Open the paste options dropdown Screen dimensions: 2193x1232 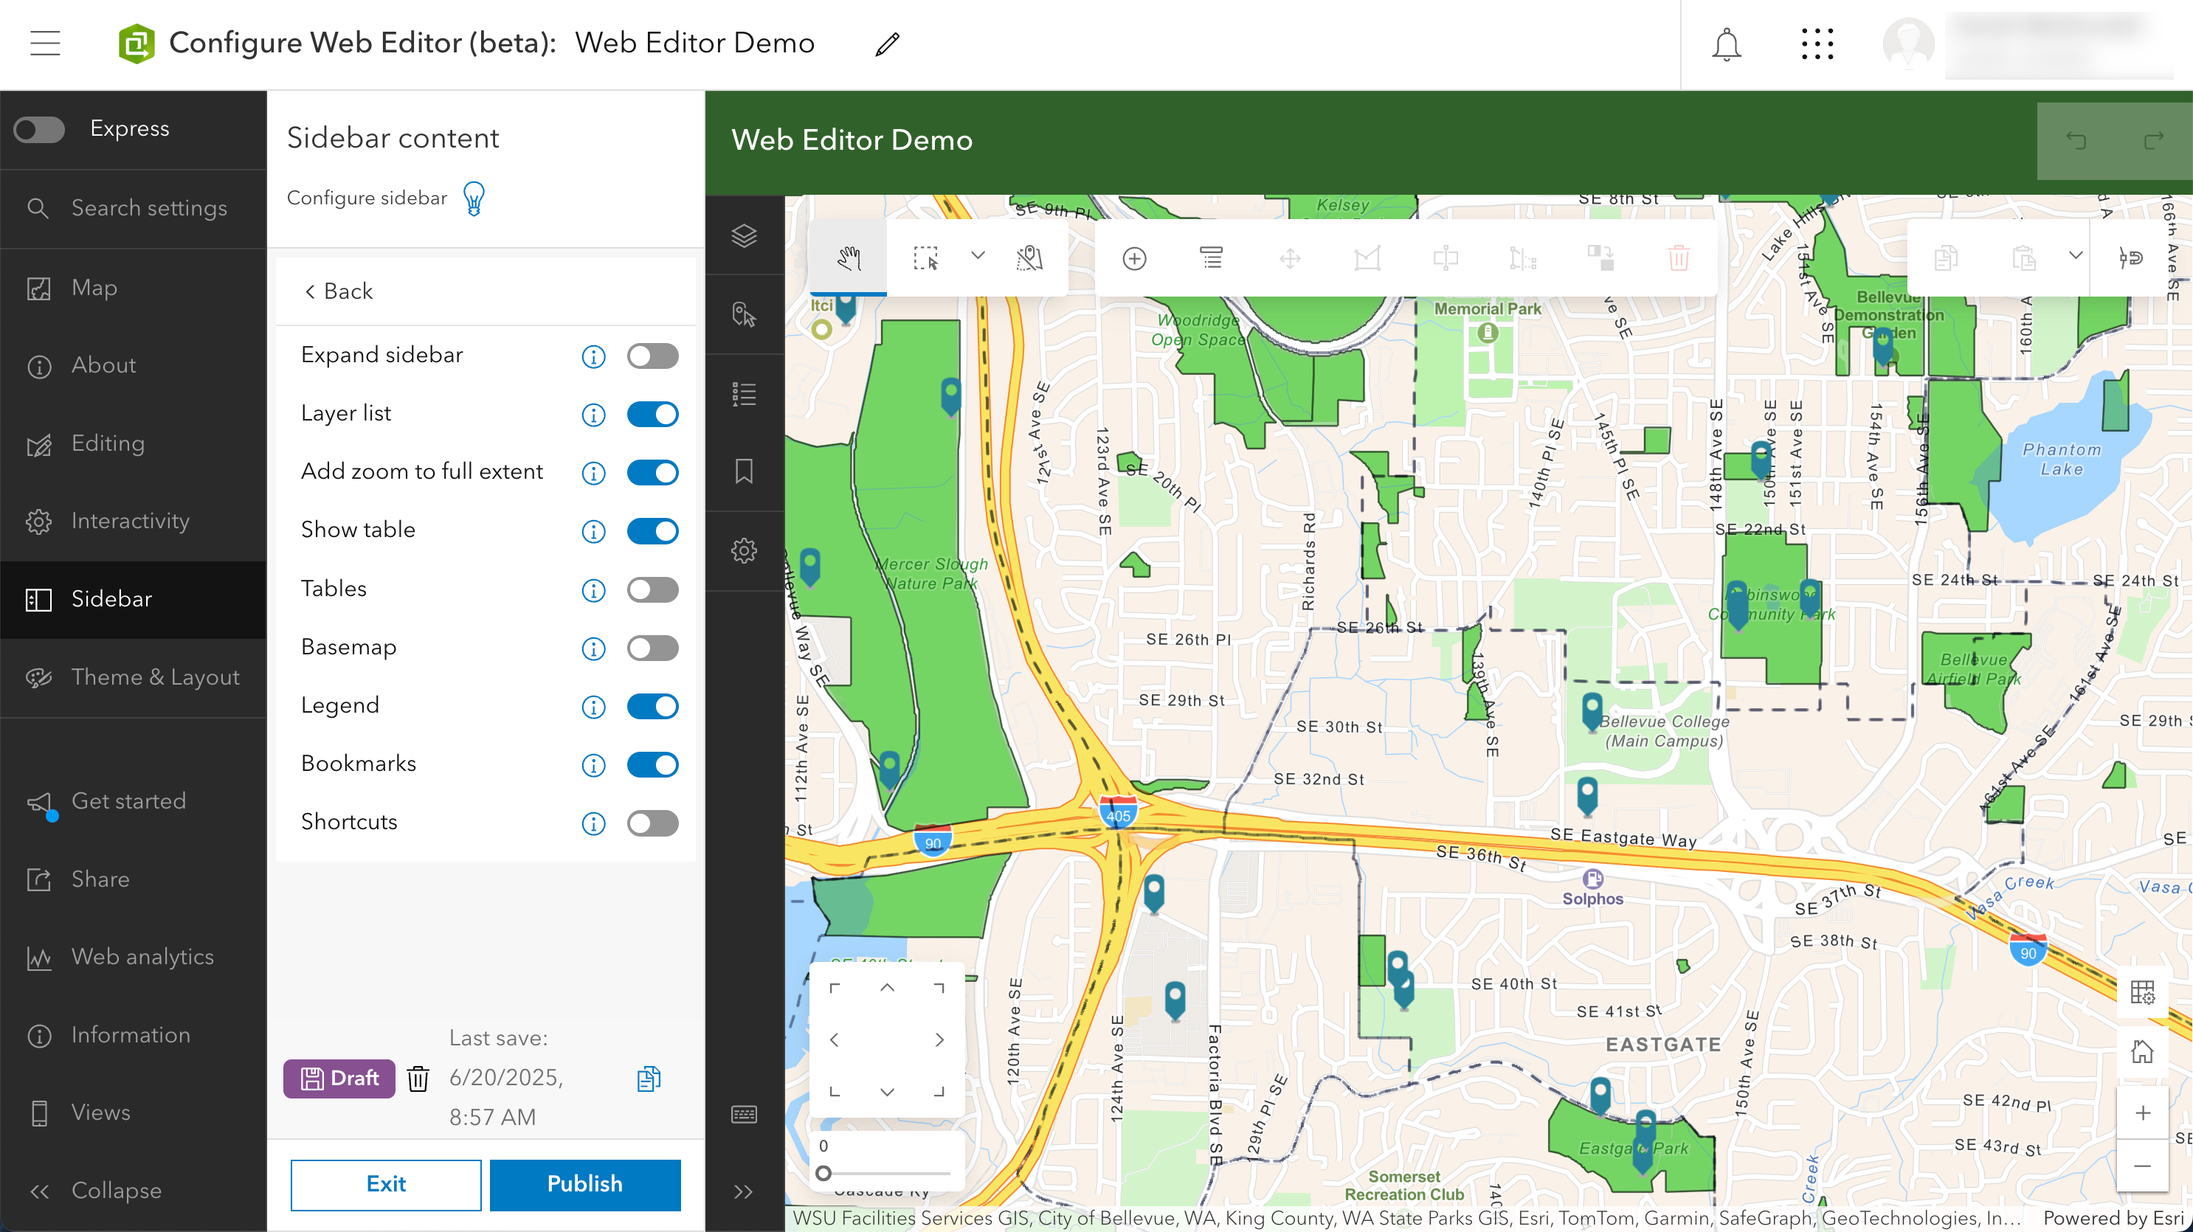[2075, 255]
